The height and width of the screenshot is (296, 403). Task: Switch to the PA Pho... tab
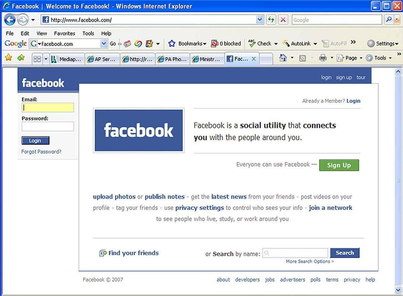[x=172, y=59]
